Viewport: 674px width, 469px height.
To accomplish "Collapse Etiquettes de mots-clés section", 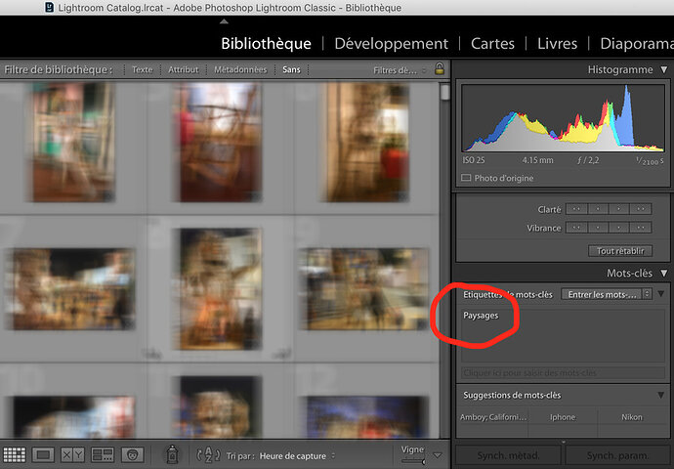I will tap(661, 294).
